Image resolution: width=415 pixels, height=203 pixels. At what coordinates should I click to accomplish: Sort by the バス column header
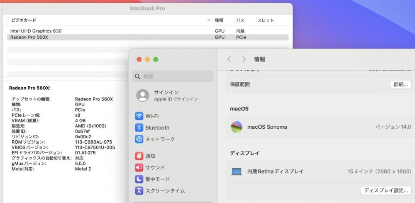click(240, 20)
